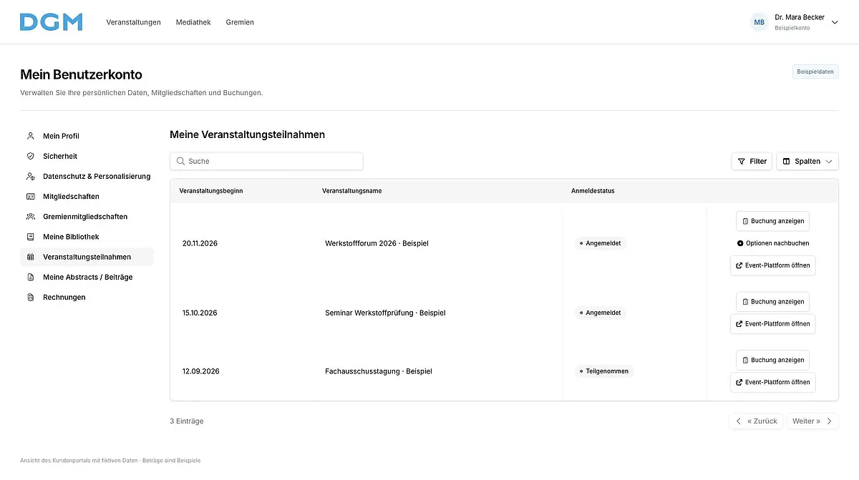Screen dimensions: 859x480
Task: Click the Meine Bibliothek book icon
Action: (x=30, y=237)
